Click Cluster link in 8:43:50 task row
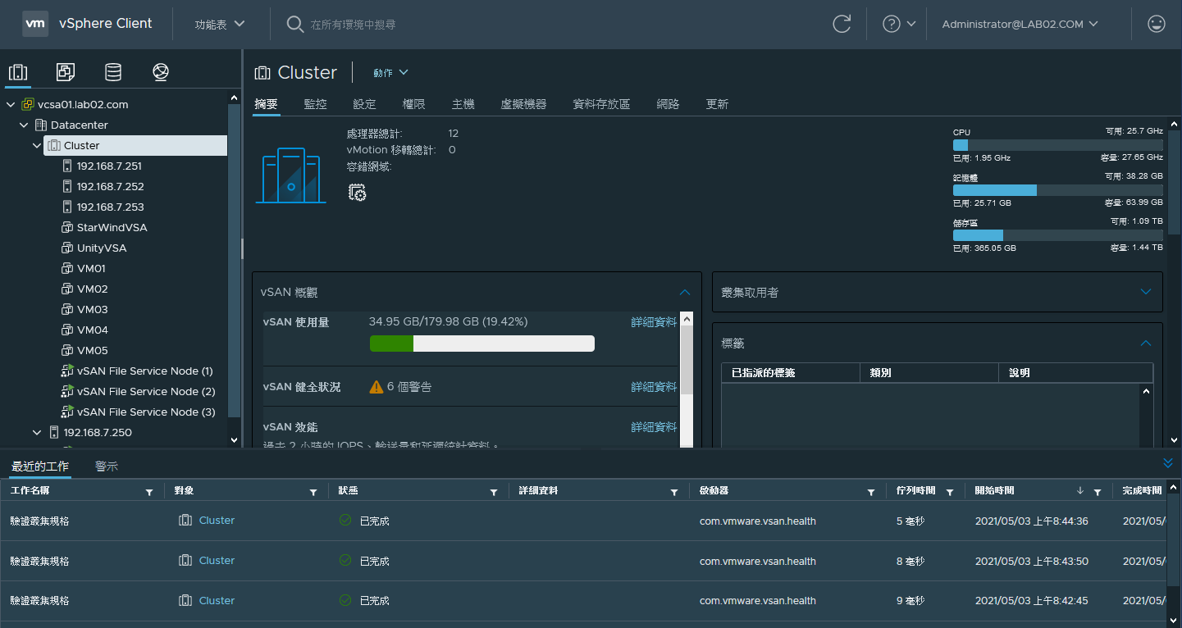 [x=217, y=560]
